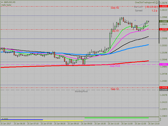Viewport: 168px width, 126px height.
Task: Select the dark blue bar in indicator subwindow
Action: click(x=22, y=120)
